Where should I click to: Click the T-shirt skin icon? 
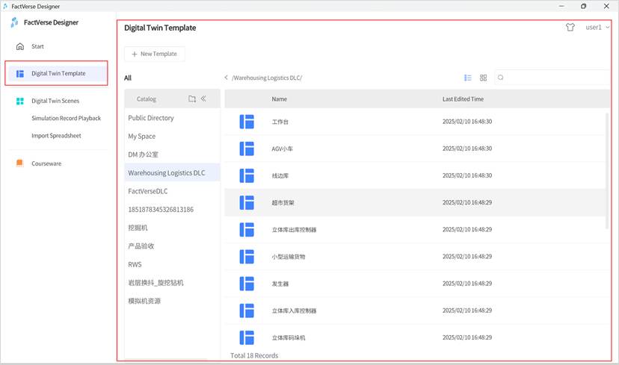(570, 28)
